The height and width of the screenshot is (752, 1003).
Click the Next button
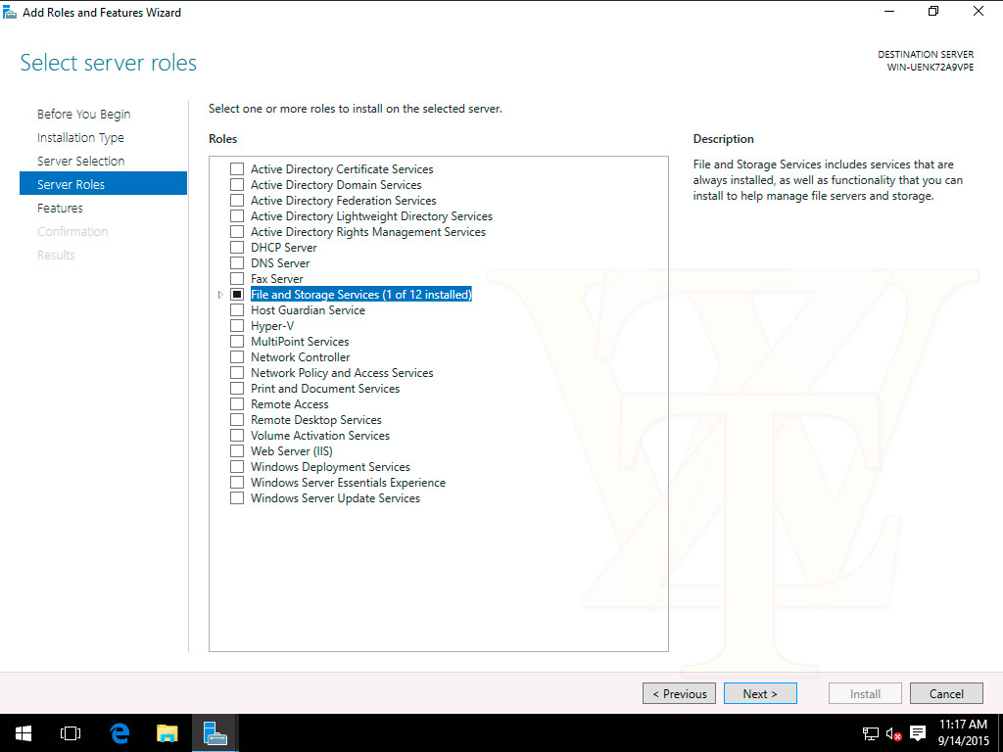pos(759,693)
